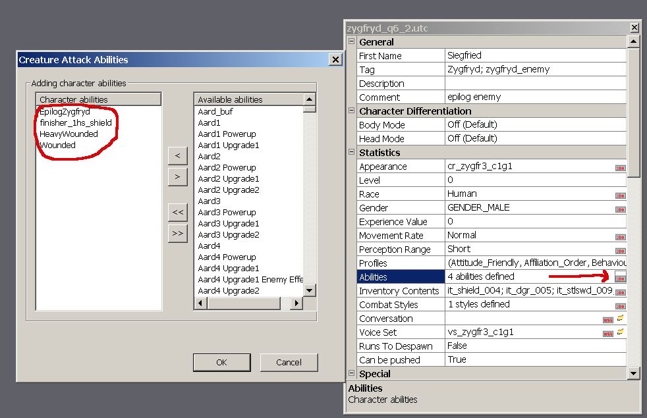
Task: Click the OK button
Action: [221, 362]
